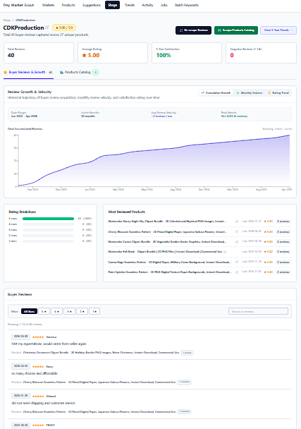Viewport: 301px width, 429px height.
Task: Click the Products Catalog tab icon
Action: click(62, 72)
